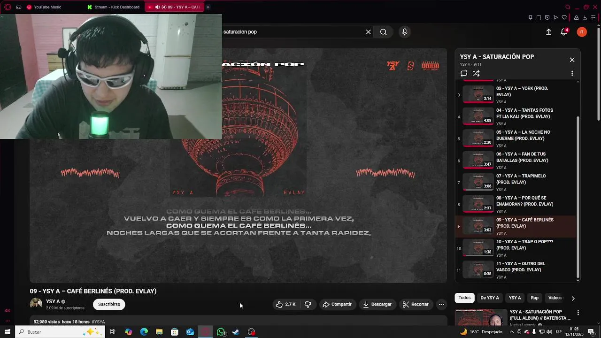The height and width of the screenshot is (338, 601).
Task: Click the #YSYA hashtag
Action: click(98, 322)
